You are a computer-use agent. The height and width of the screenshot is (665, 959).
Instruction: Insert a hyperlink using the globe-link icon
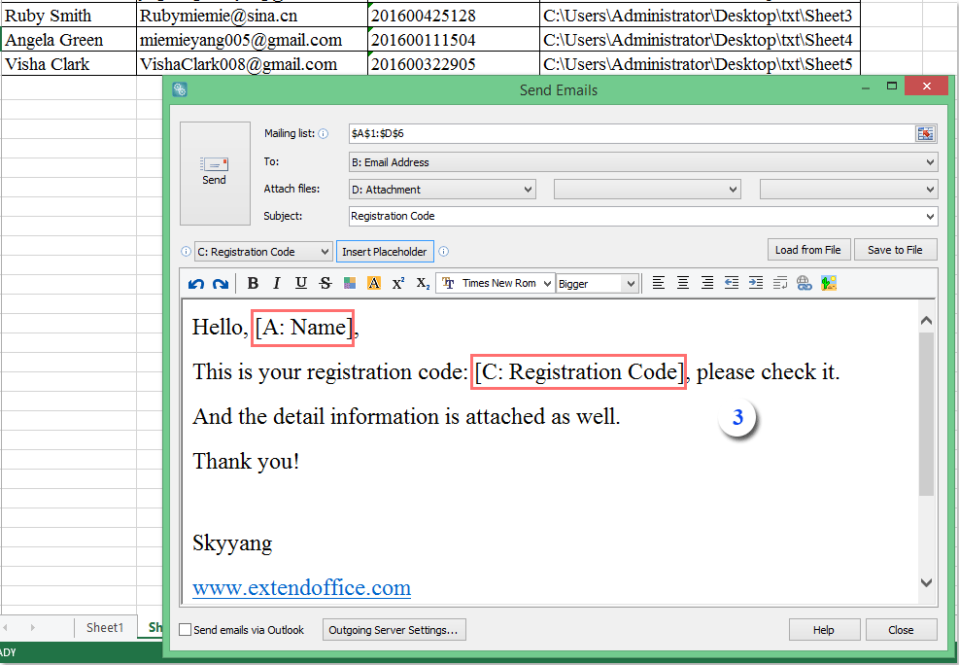tap(805, 283)
